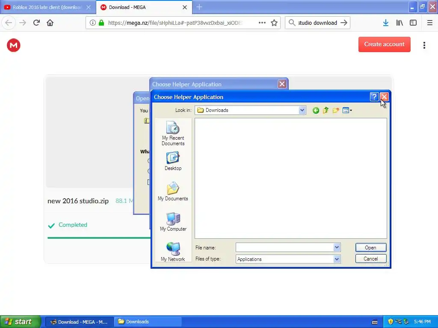438x328 pixels.
Task: Open Firefox downloads panel arrow
Action: (386, 23)
